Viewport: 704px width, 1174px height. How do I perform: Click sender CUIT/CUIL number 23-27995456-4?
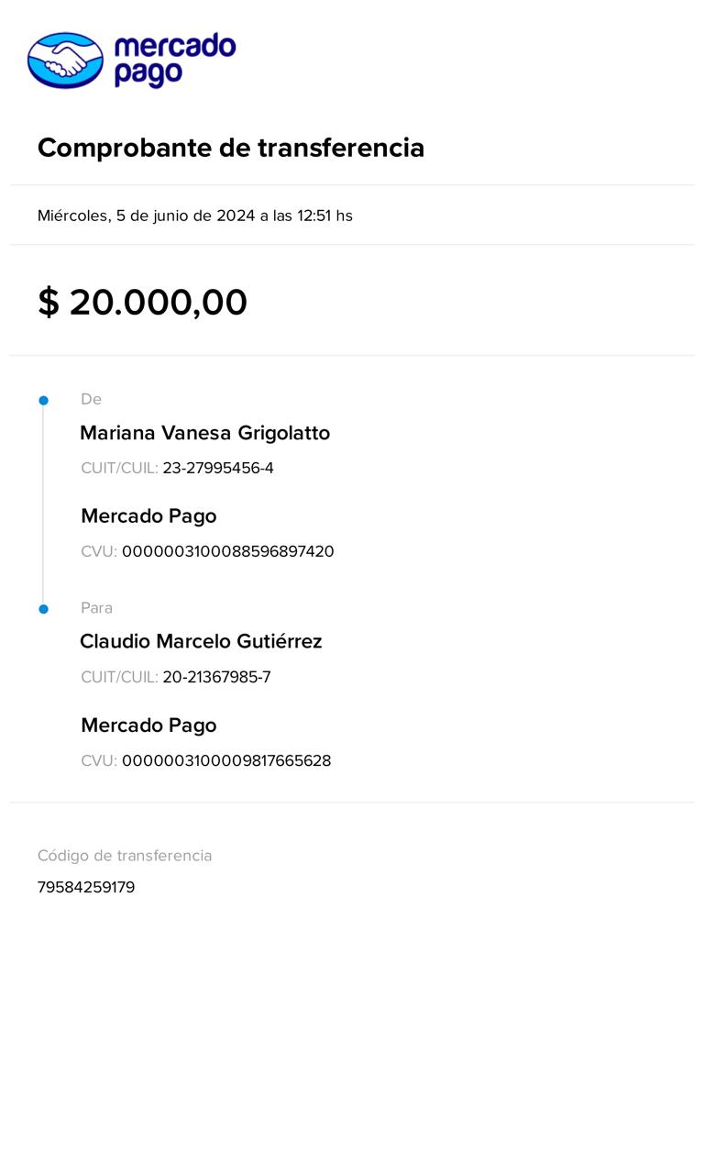point(218,469)
